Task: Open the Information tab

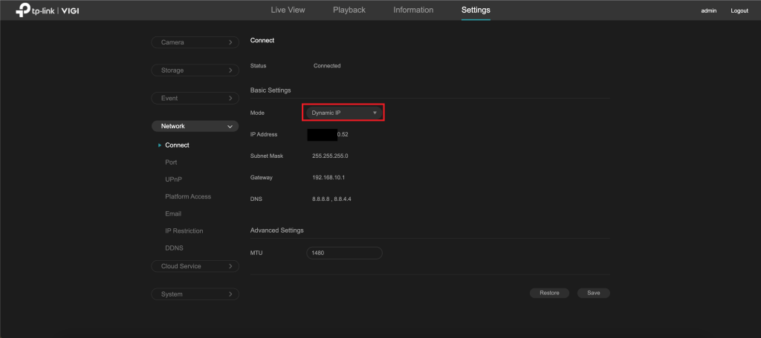Action: [x=413, y=10]
